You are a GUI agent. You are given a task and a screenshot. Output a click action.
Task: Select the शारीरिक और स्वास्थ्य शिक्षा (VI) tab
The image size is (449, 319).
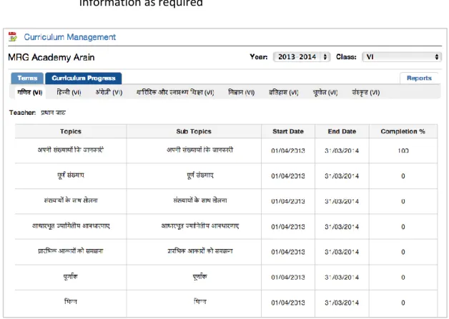click(175, 93)
